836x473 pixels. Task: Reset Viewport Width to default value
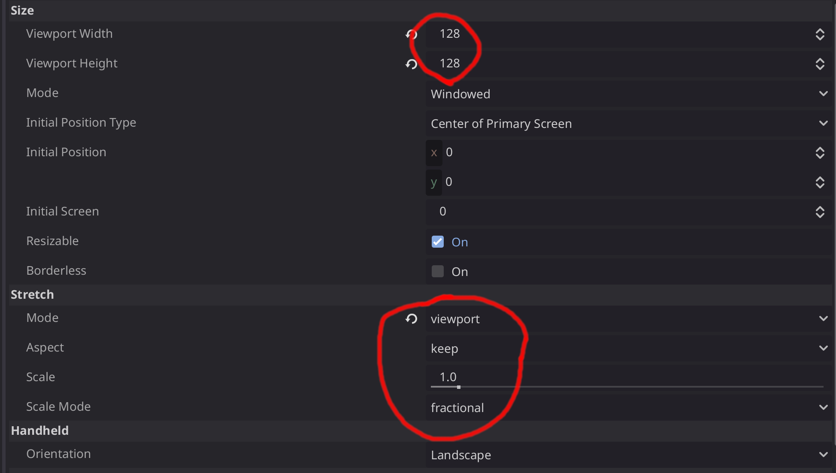coord(411,34)
